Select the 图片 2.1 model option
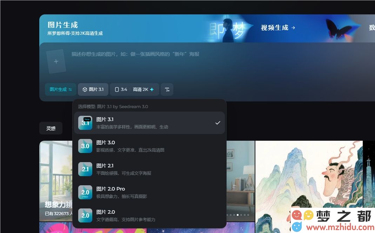Viewport: 375px width, 233px height. tap(149, 169)
